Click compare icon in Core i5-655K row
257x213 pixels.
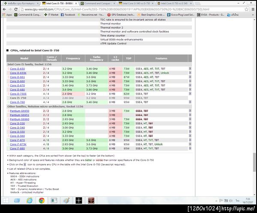click(190, 73)
